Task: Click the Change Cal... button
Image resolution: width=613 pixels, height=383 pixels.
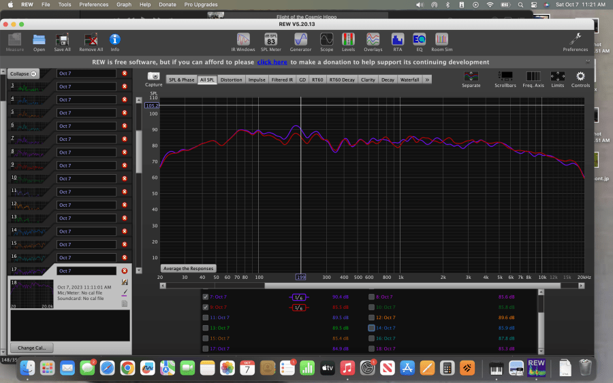Action: pyautogui.click(x=31, y=348)
